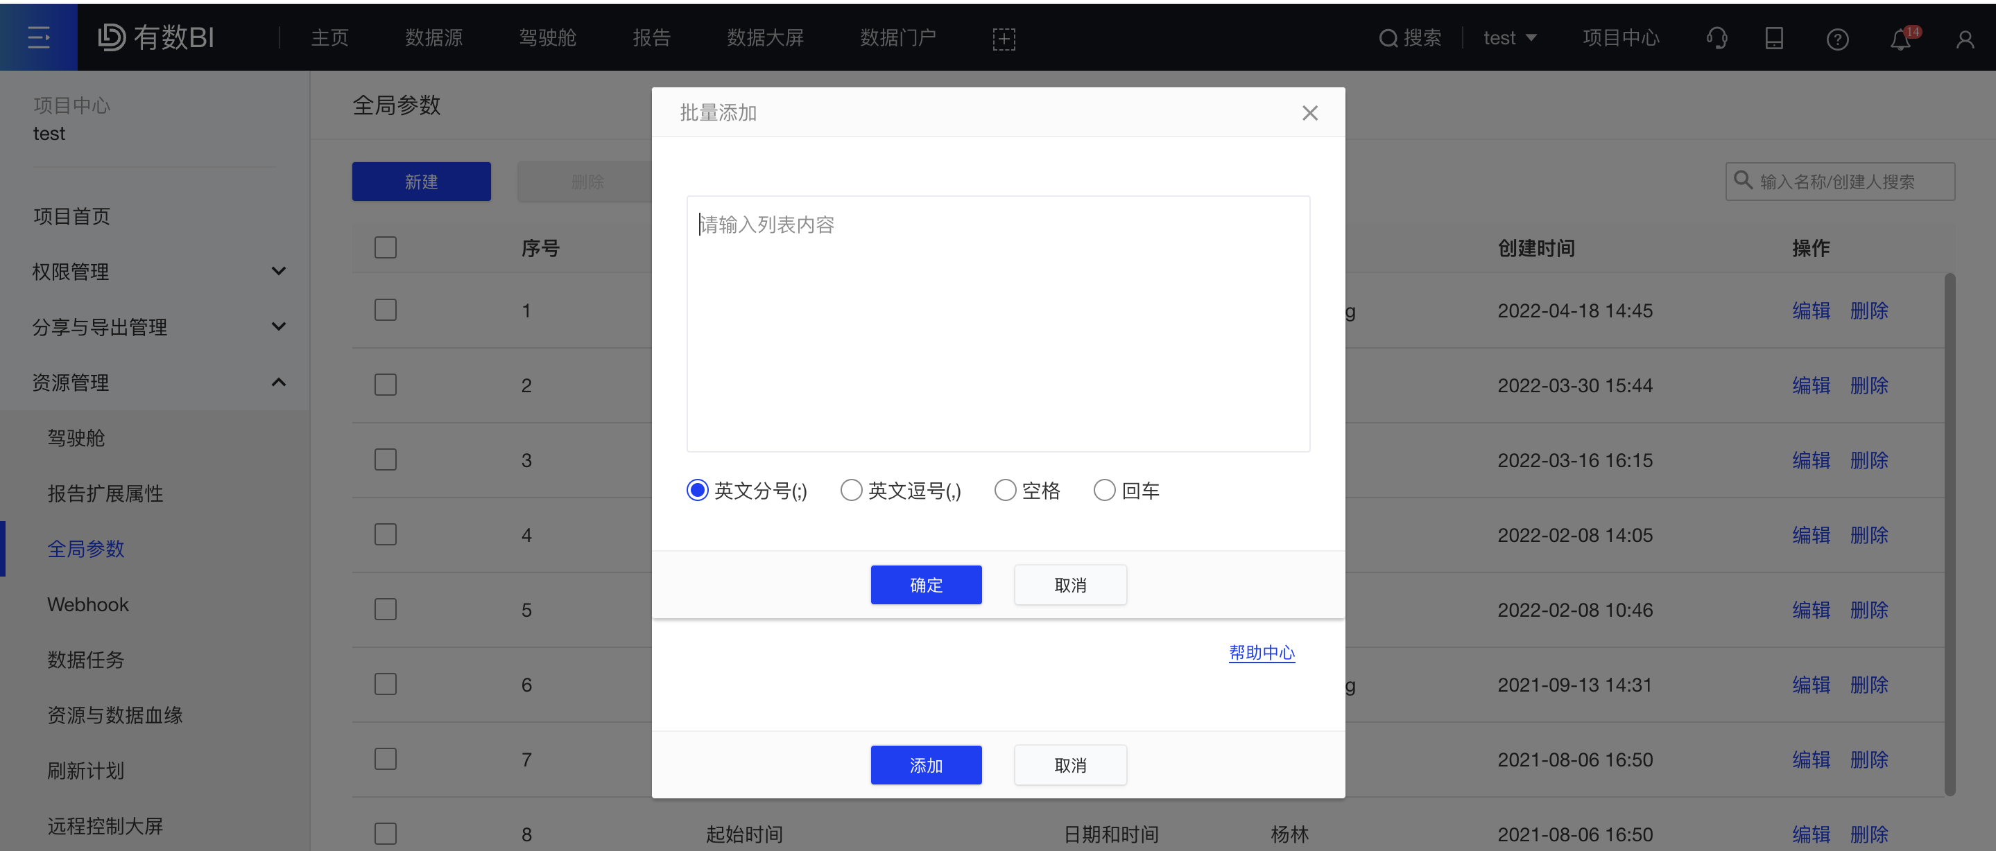Screen dimensions: 1996x851
Task: Click the 请输入列表内容 text input area
Action: [x=998, y=324]
